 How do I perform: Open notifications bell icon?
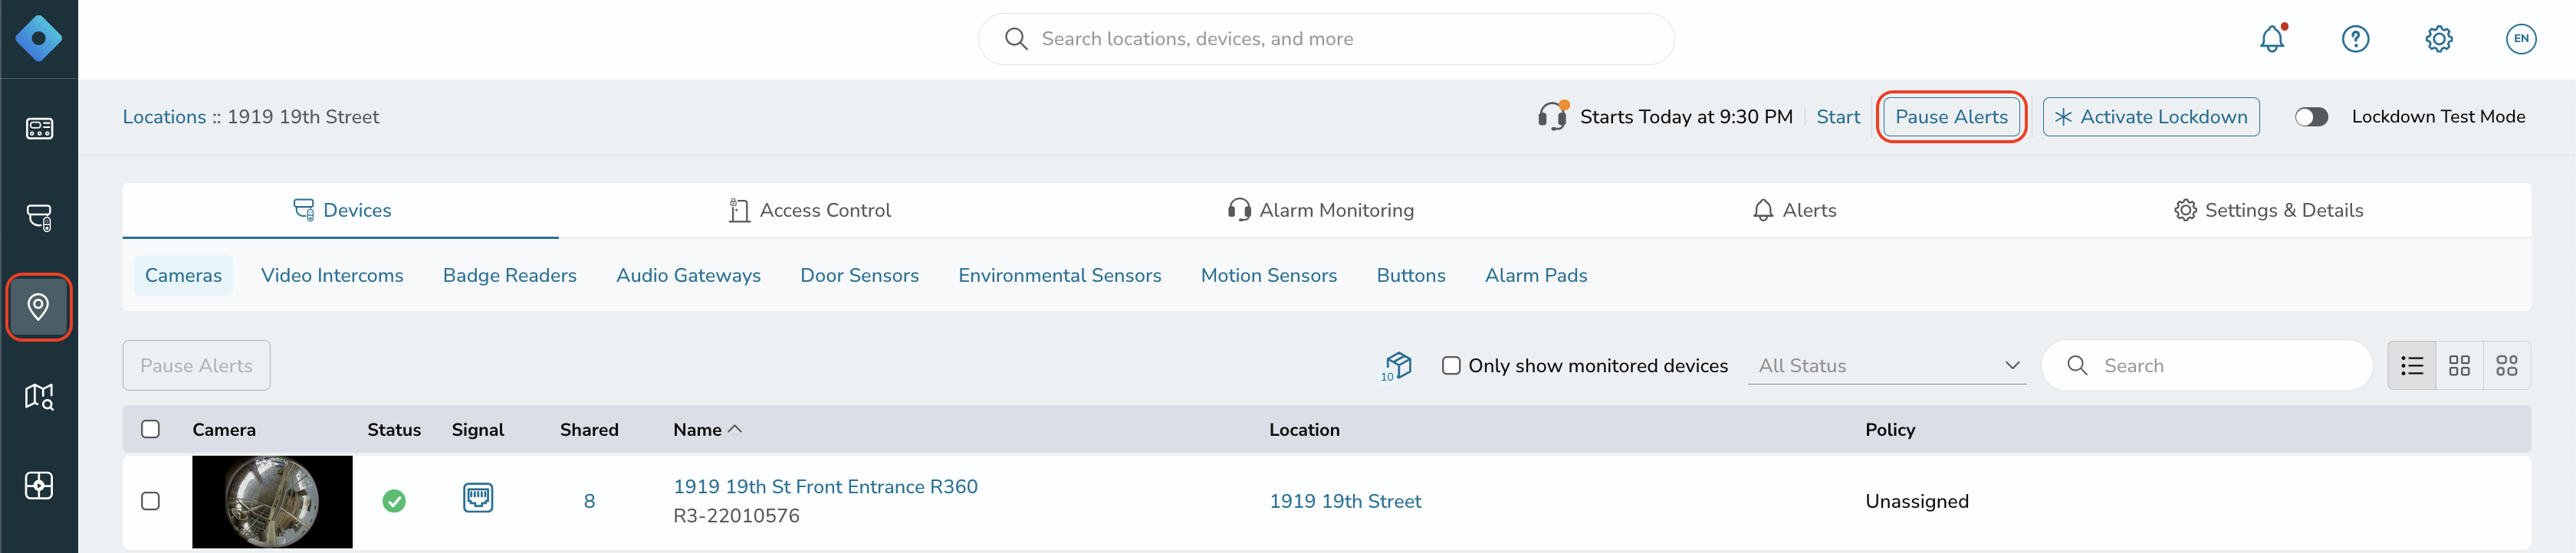coord(2272,39)
